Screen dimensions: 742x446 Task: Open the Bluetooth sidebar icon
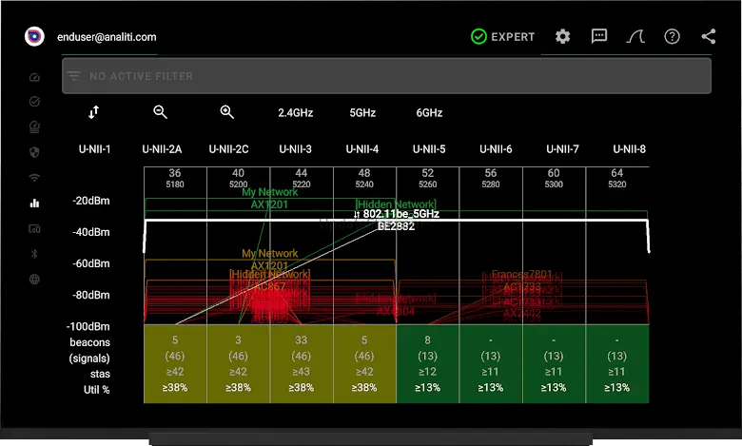34,254
